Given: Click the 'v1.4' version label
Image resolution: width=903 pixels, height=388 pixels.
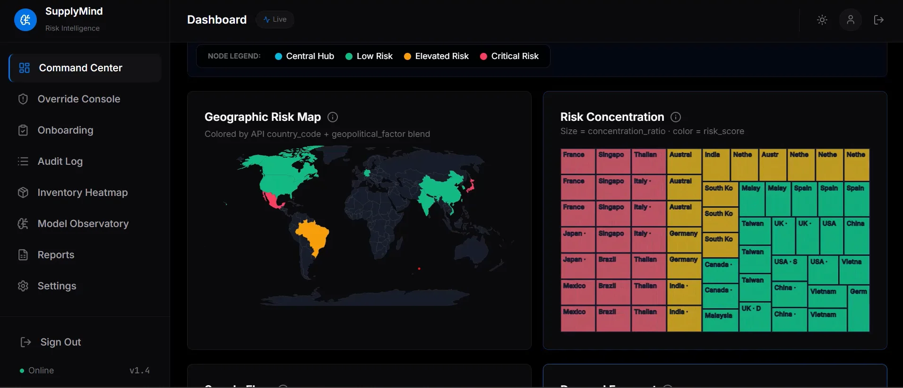Looking at the screenshot, I should click(139, 371).
